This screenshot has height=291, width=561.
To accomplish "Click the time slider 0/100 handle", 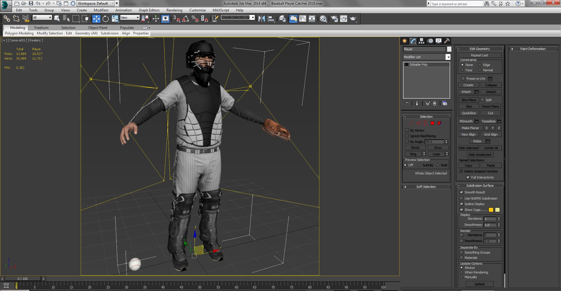I will pos(22,279).
